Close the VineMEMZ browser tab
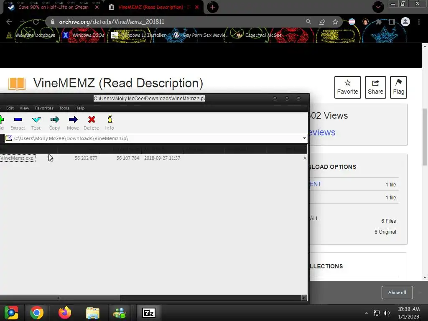This screenshot has width=428, height=321. (x=197, y=7)
